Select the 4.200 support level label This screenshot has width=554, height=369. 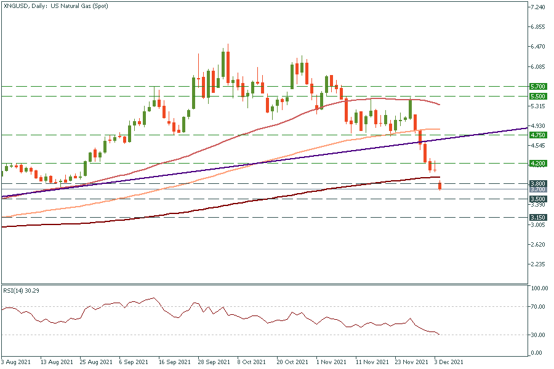point(539,164)
